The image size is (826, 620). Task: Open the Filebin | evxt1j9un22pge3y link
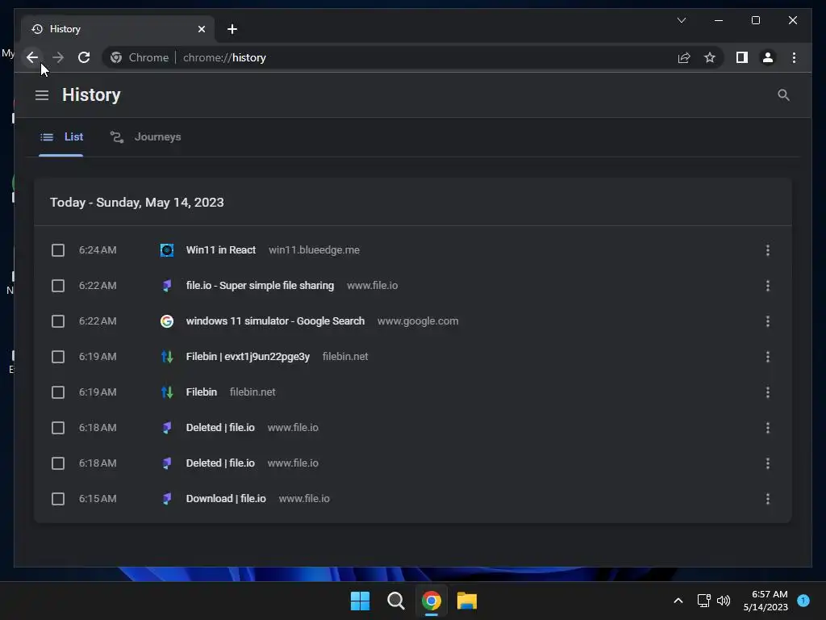coord(248,357)
